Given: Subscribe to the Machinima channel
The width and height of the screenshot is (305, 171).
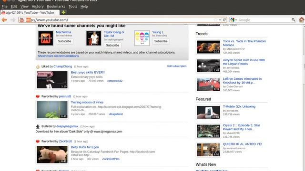Looking at the screenshot, I should point(65,41).
